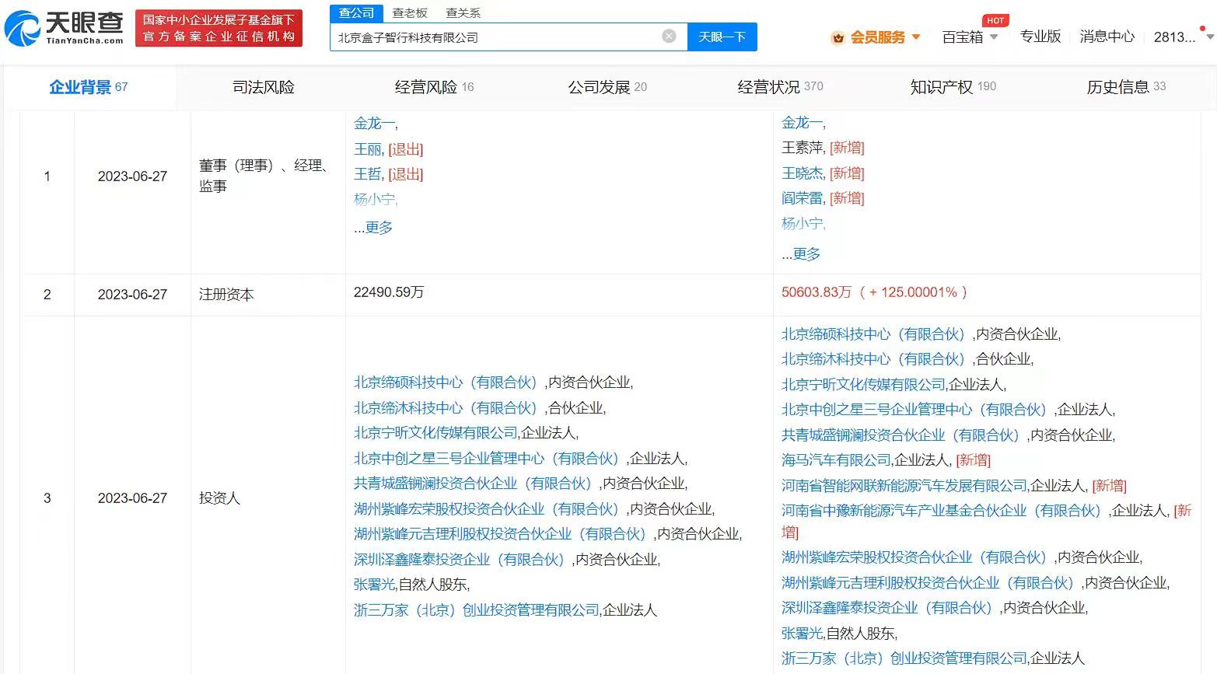Viewport: 1217px width, 674px height.
Task: Open the newly added 海马汽车有限公司 link
Action: 836,459
